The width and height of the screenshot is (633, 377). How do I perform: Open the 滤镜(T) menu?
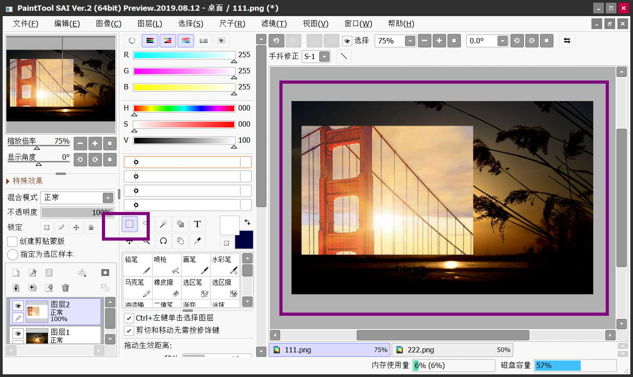[x=274, y=24]
